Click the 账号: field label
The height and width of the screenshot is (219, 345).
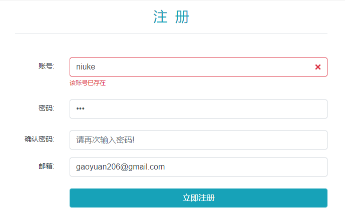[46, 66]
